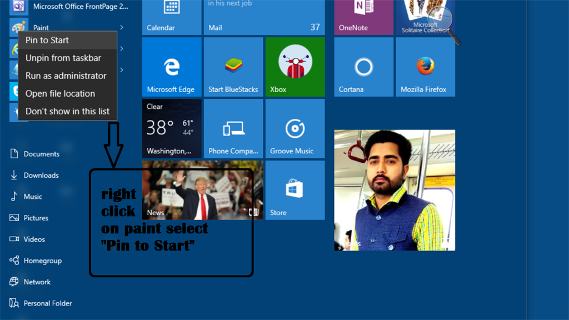The image size is (569, 320).
Task: Open the Music note icon
Action: point(14,196)
